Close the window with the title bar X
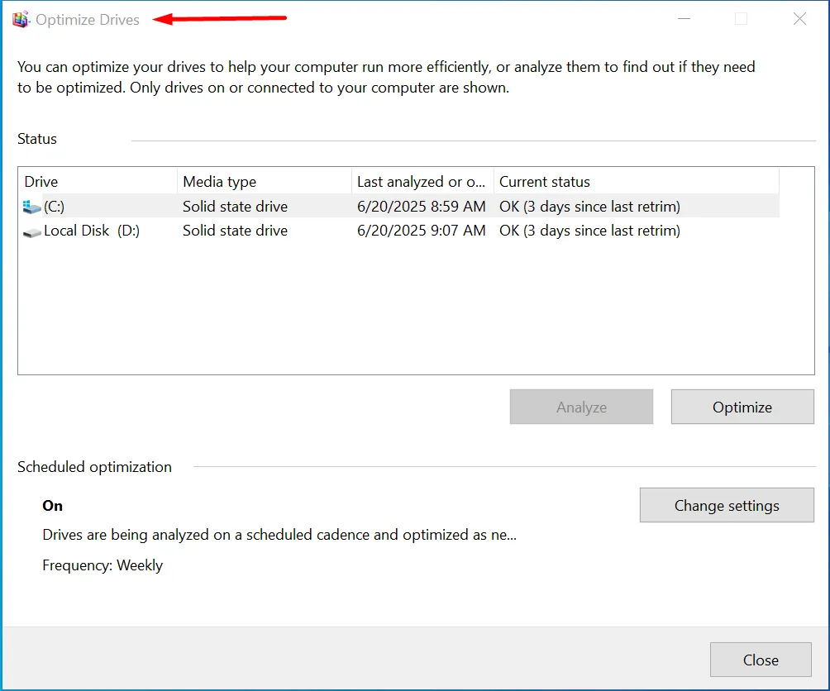The width and height of the screenshot is (830, 691). click(799, 19)
